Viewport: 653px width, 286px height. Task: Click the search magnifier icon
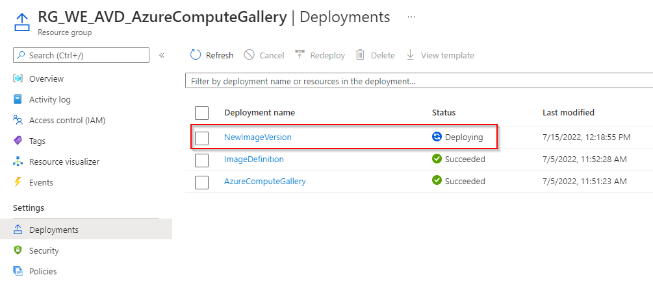pos(21,55)
